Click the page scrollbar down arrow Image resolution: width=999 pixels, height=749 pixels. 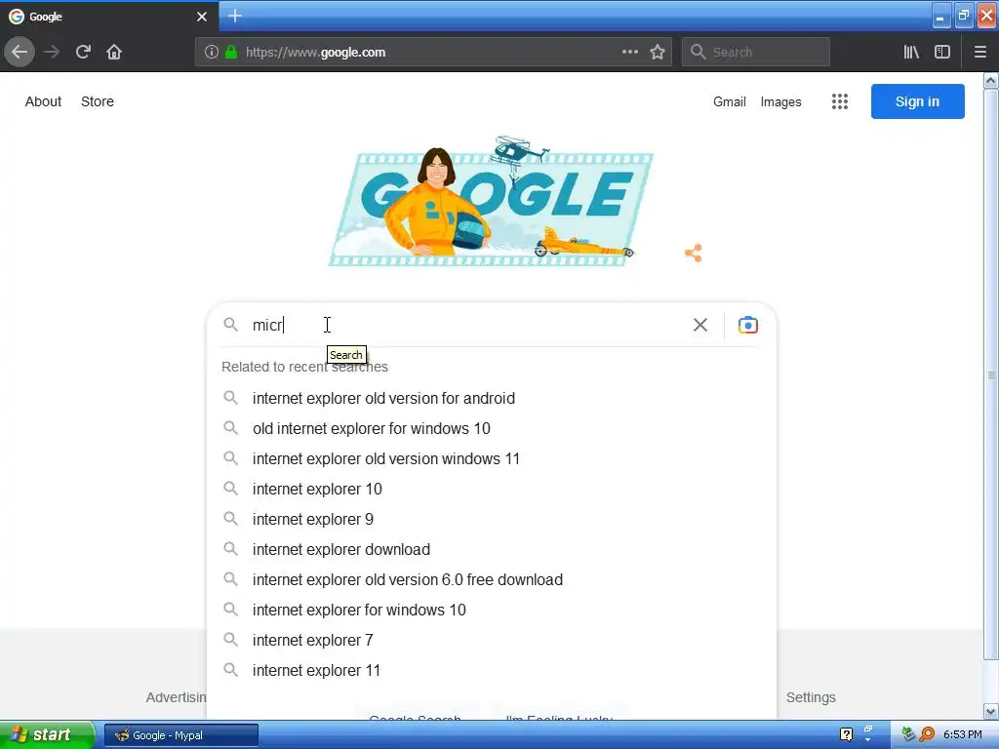pos(991,711)
